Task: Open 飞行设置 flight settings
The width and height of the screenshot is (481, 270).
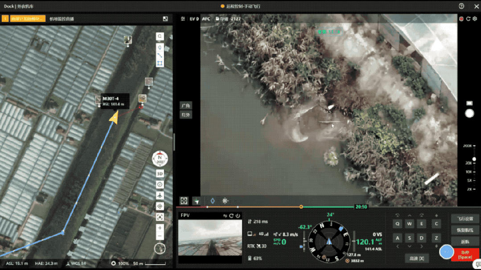Action: (465, 219)
